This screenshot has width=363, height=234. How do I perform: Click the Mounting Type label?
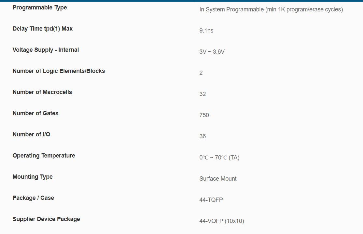(x=33, y=177)
